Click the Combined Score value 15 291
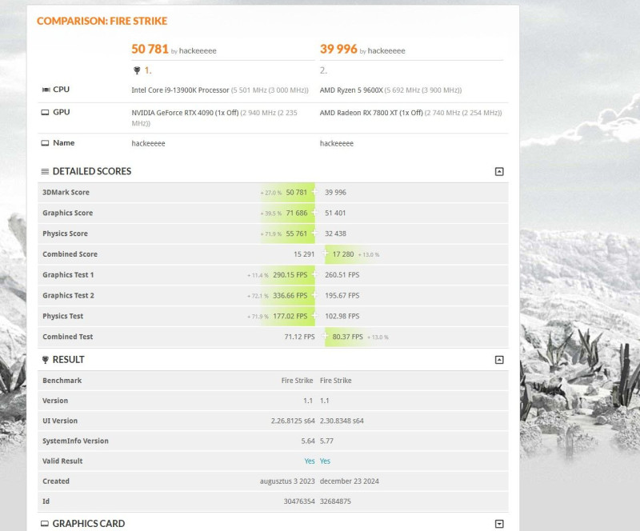 coord(304,254)
